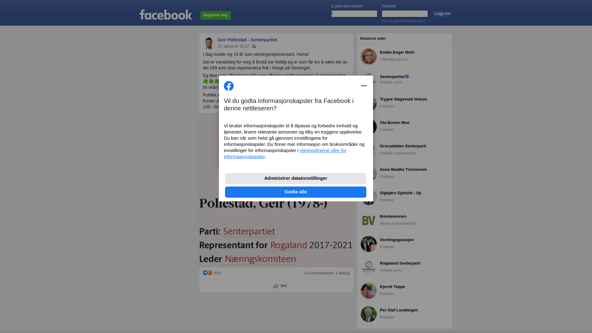Click the Godta alle button
The height and width of the screenshot is (333, 592).
pyautogui.click(x=296, y=192)
